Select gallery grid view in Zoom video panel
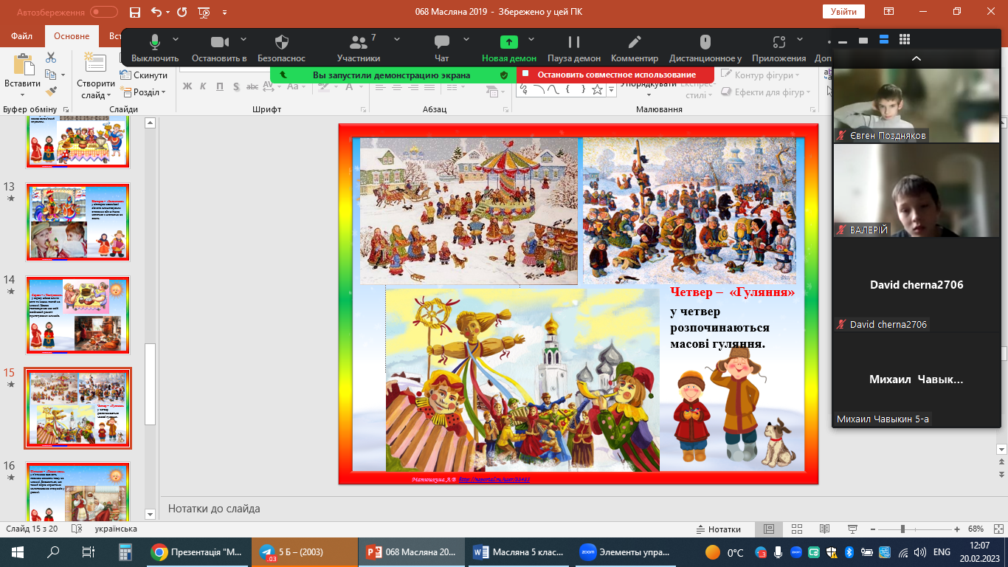1008x567 pixels. (x=905, y=40)
